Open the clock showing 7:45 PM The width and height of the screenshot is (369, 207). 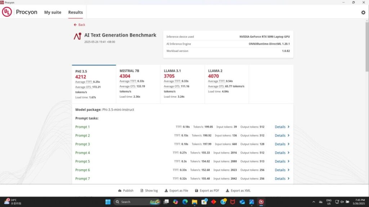pyautogui.click(x=359, y=202)
